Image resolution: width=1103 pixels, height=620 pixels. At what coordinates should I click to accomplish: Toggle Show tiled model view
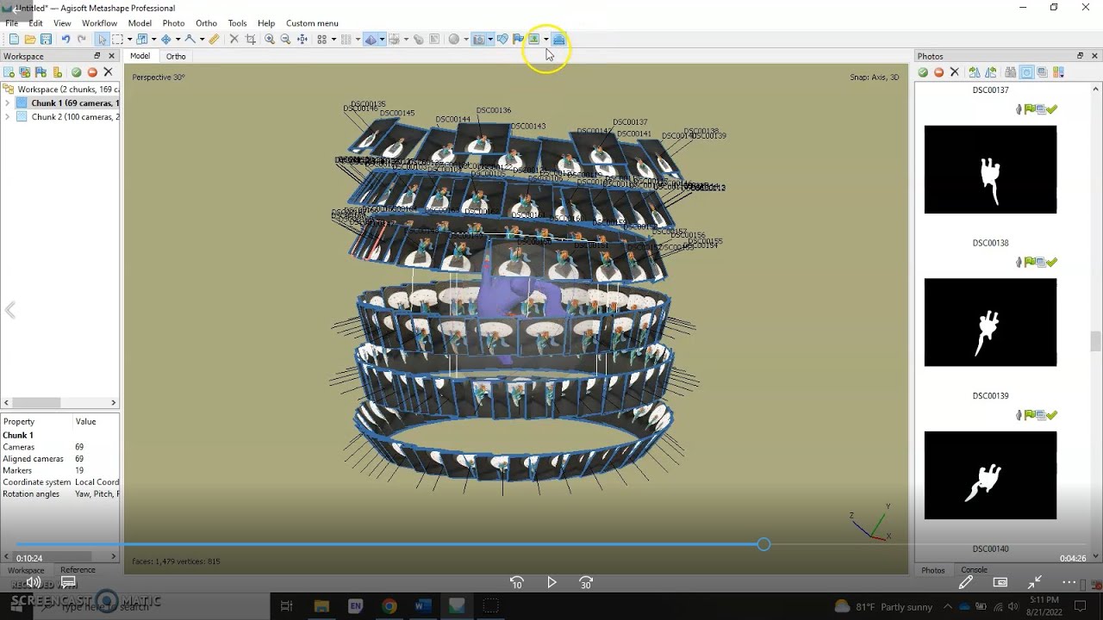[x=394, y=39]
